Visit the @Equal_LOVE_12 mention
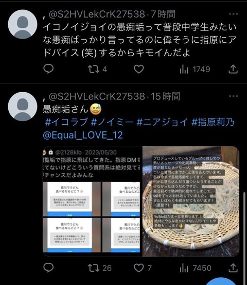The image size is (247, 285). (x=83, y=135)
